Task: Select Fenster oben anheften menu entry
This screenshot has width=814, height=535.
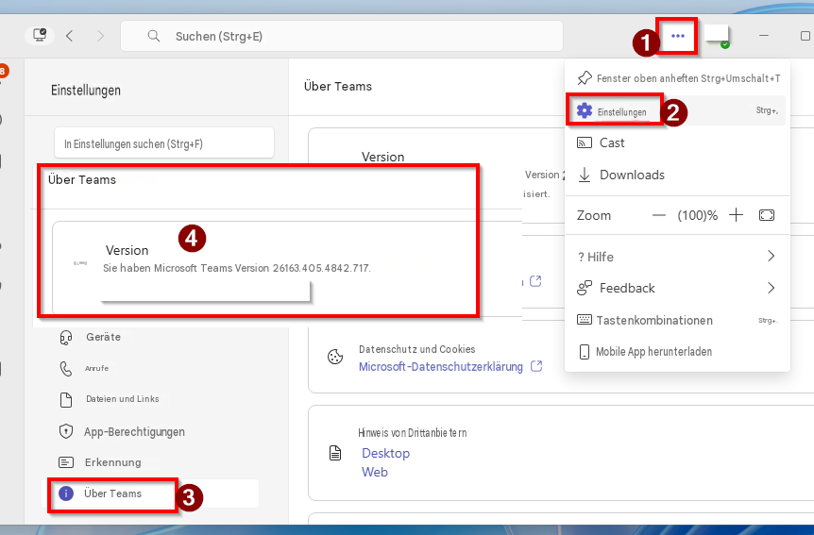Action: click(677, 78)
